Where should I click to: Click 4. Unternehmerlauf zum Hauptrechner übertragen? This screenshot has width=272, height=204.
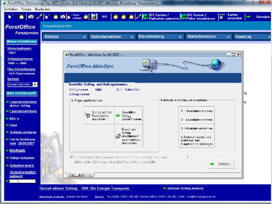click(x=197, y=140)
